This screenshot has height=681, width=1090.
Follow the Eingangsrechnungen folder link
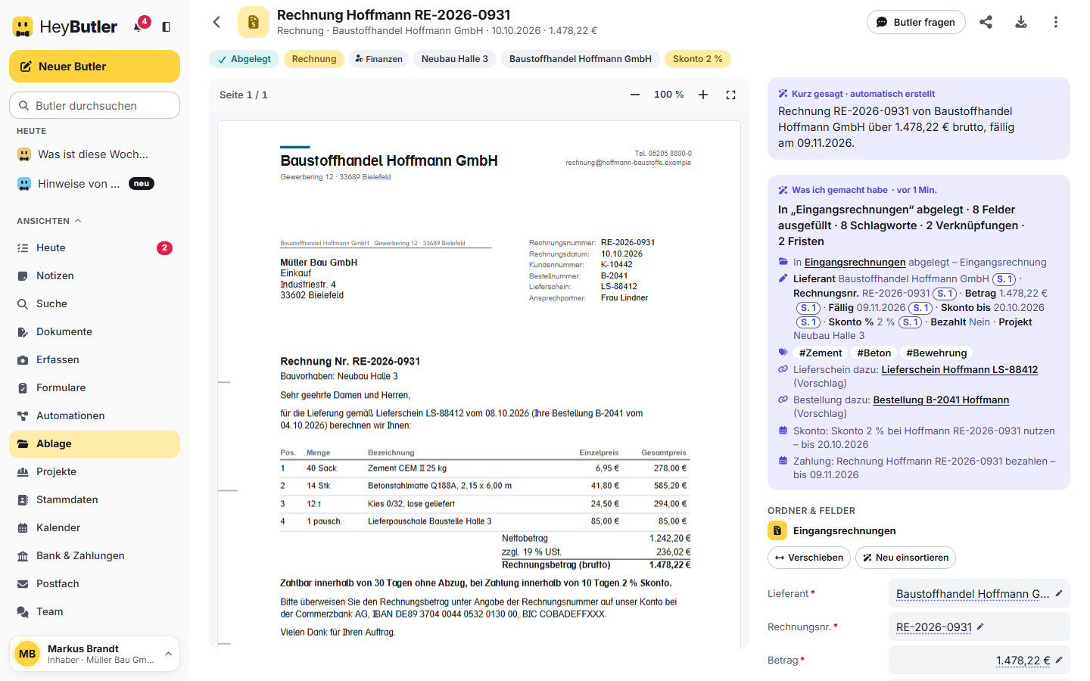855,262
